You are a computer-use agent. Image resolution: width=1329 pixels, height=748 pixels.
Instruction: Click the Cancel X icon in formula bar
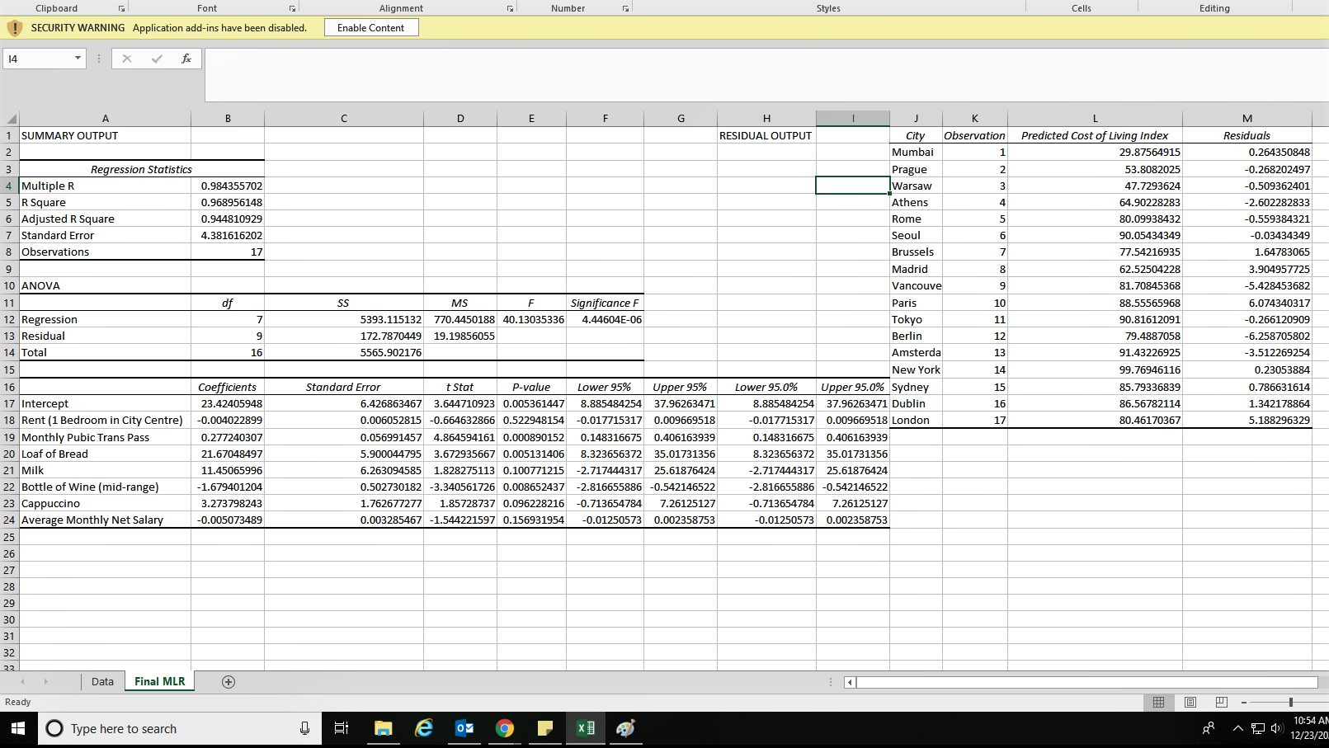click(126, 59)
